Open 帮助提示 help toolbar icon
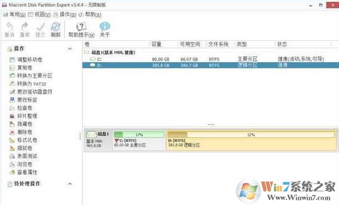The width and height of the screenshot is (339, 205). pos(81,29)
